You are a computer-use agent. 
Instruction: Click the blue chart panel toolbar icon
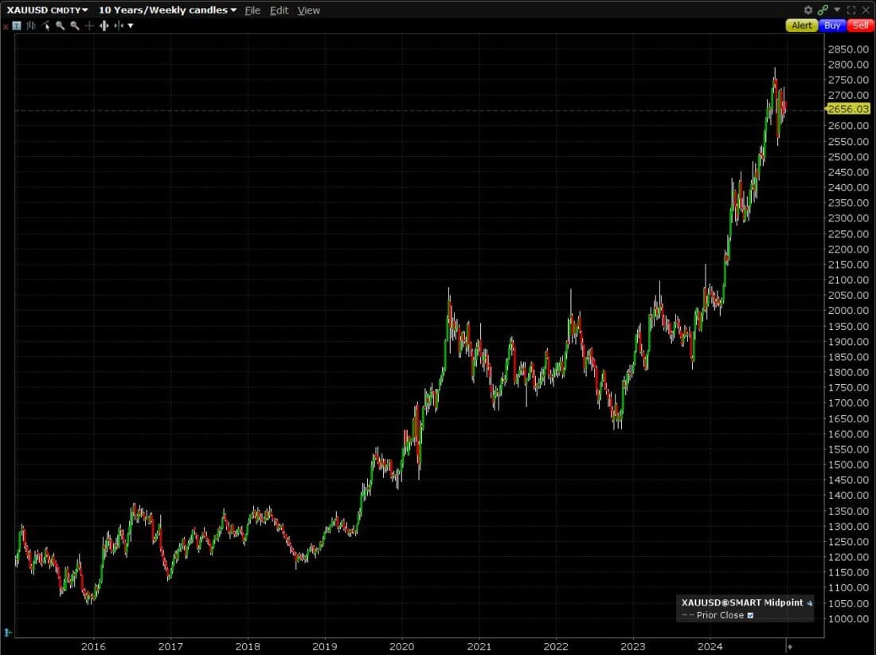(x=18, y=25)
